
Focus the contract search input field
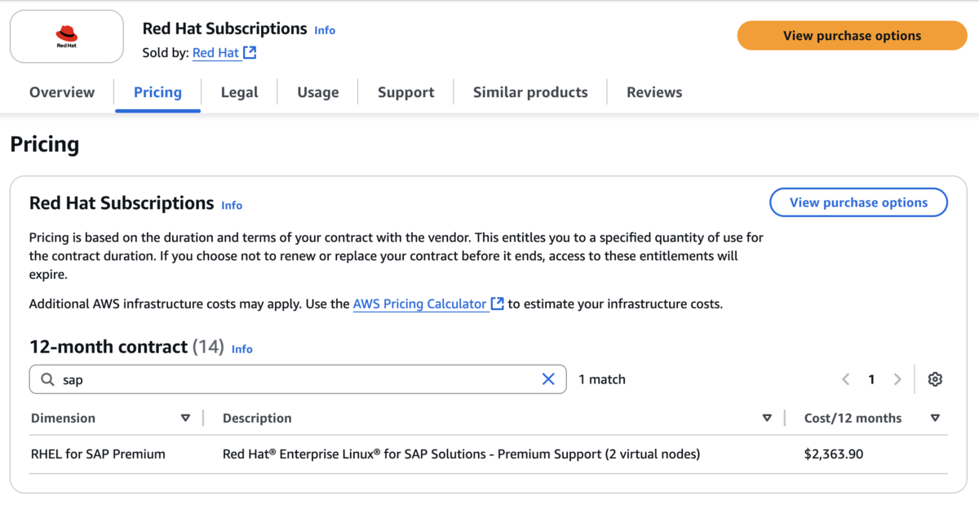pos(298,379)
